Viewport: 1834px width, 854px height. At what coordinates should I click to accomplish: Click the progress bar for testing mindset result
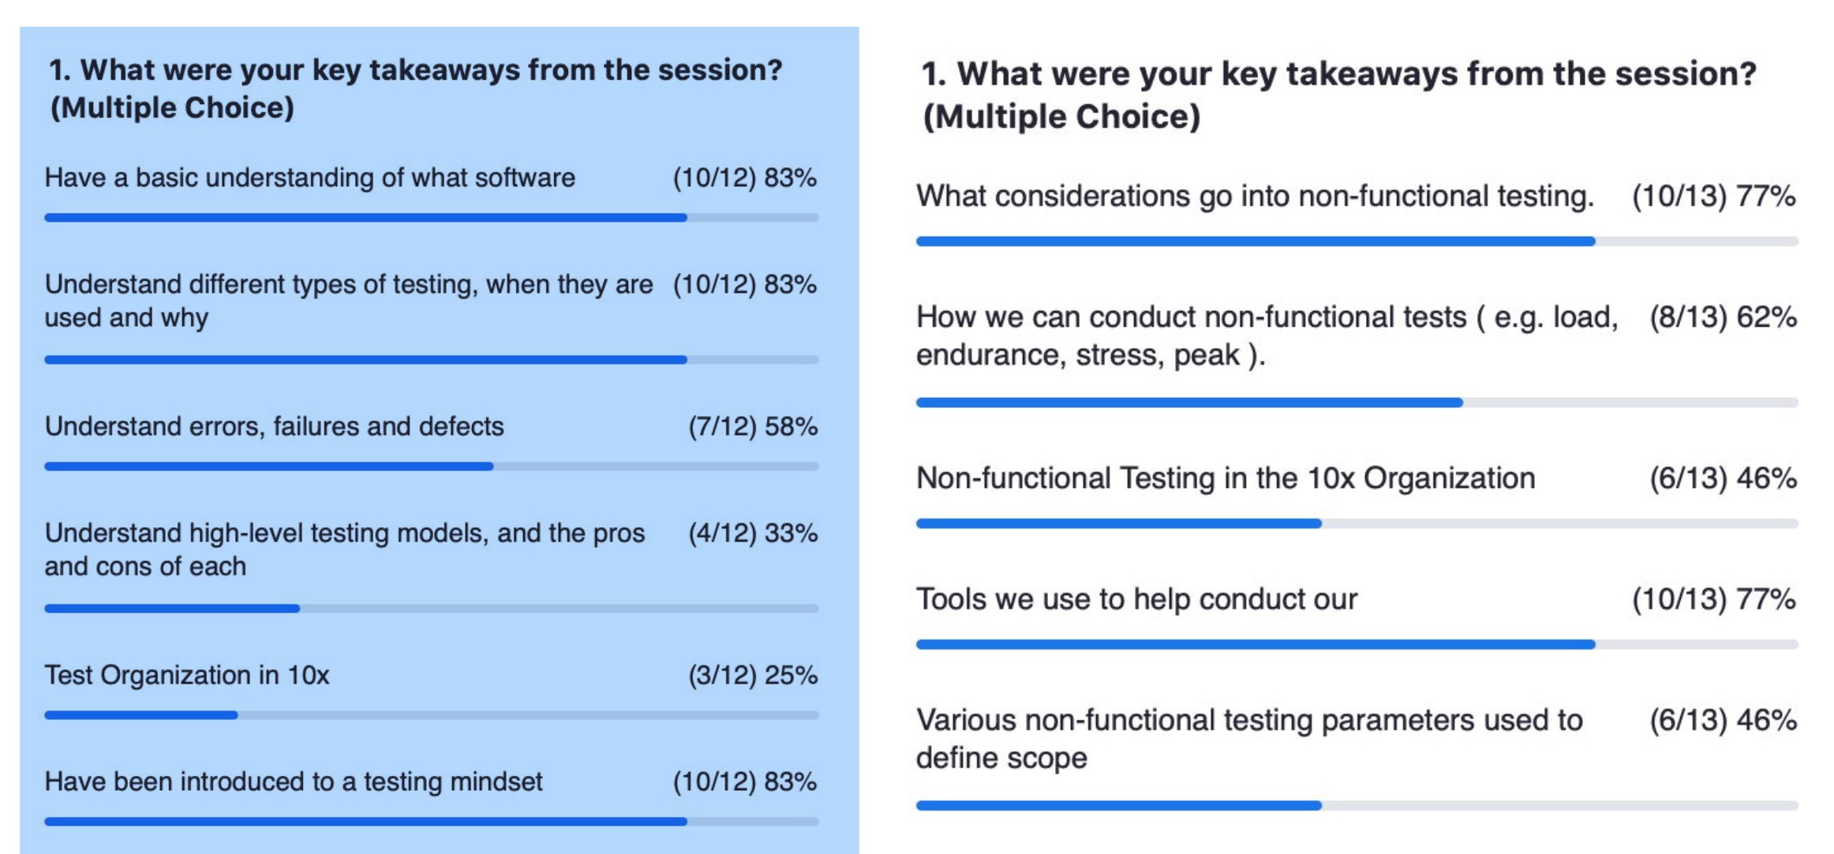(x=432, y=822)
